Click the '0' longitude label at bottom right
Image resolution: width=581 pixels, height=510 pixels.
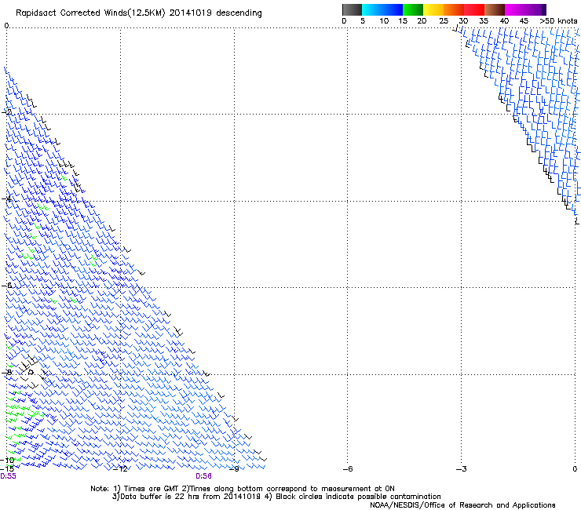[575, 469]
